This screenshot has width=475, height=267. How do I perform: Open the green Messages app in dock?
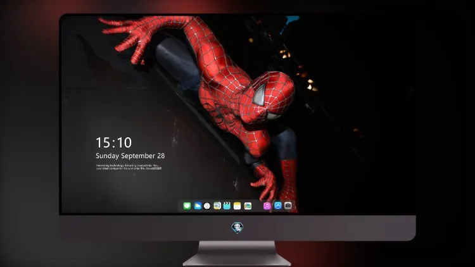pos(187,206)
